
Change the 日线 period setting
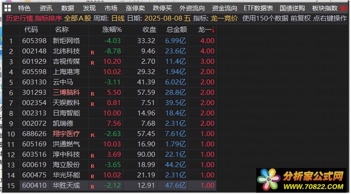(x=118, y=18)
